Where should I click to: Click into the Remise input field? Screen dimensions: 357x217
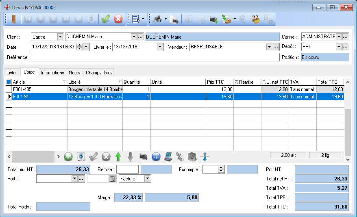pos(128,169)
